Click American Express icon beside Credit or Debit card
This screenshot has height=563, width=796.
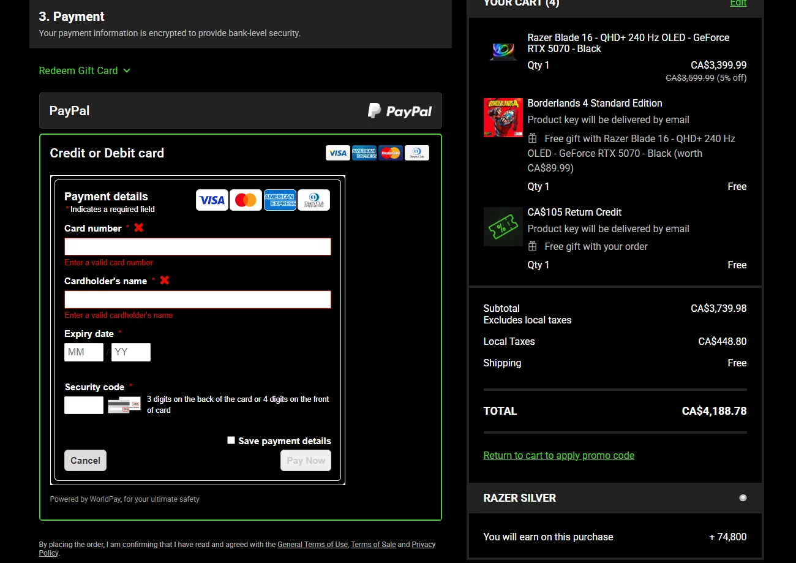pyautogui.click(x=364, y=153)
